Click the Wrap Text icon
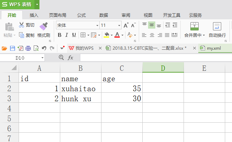This screenshot has height=142, width=232. [217, 26]
